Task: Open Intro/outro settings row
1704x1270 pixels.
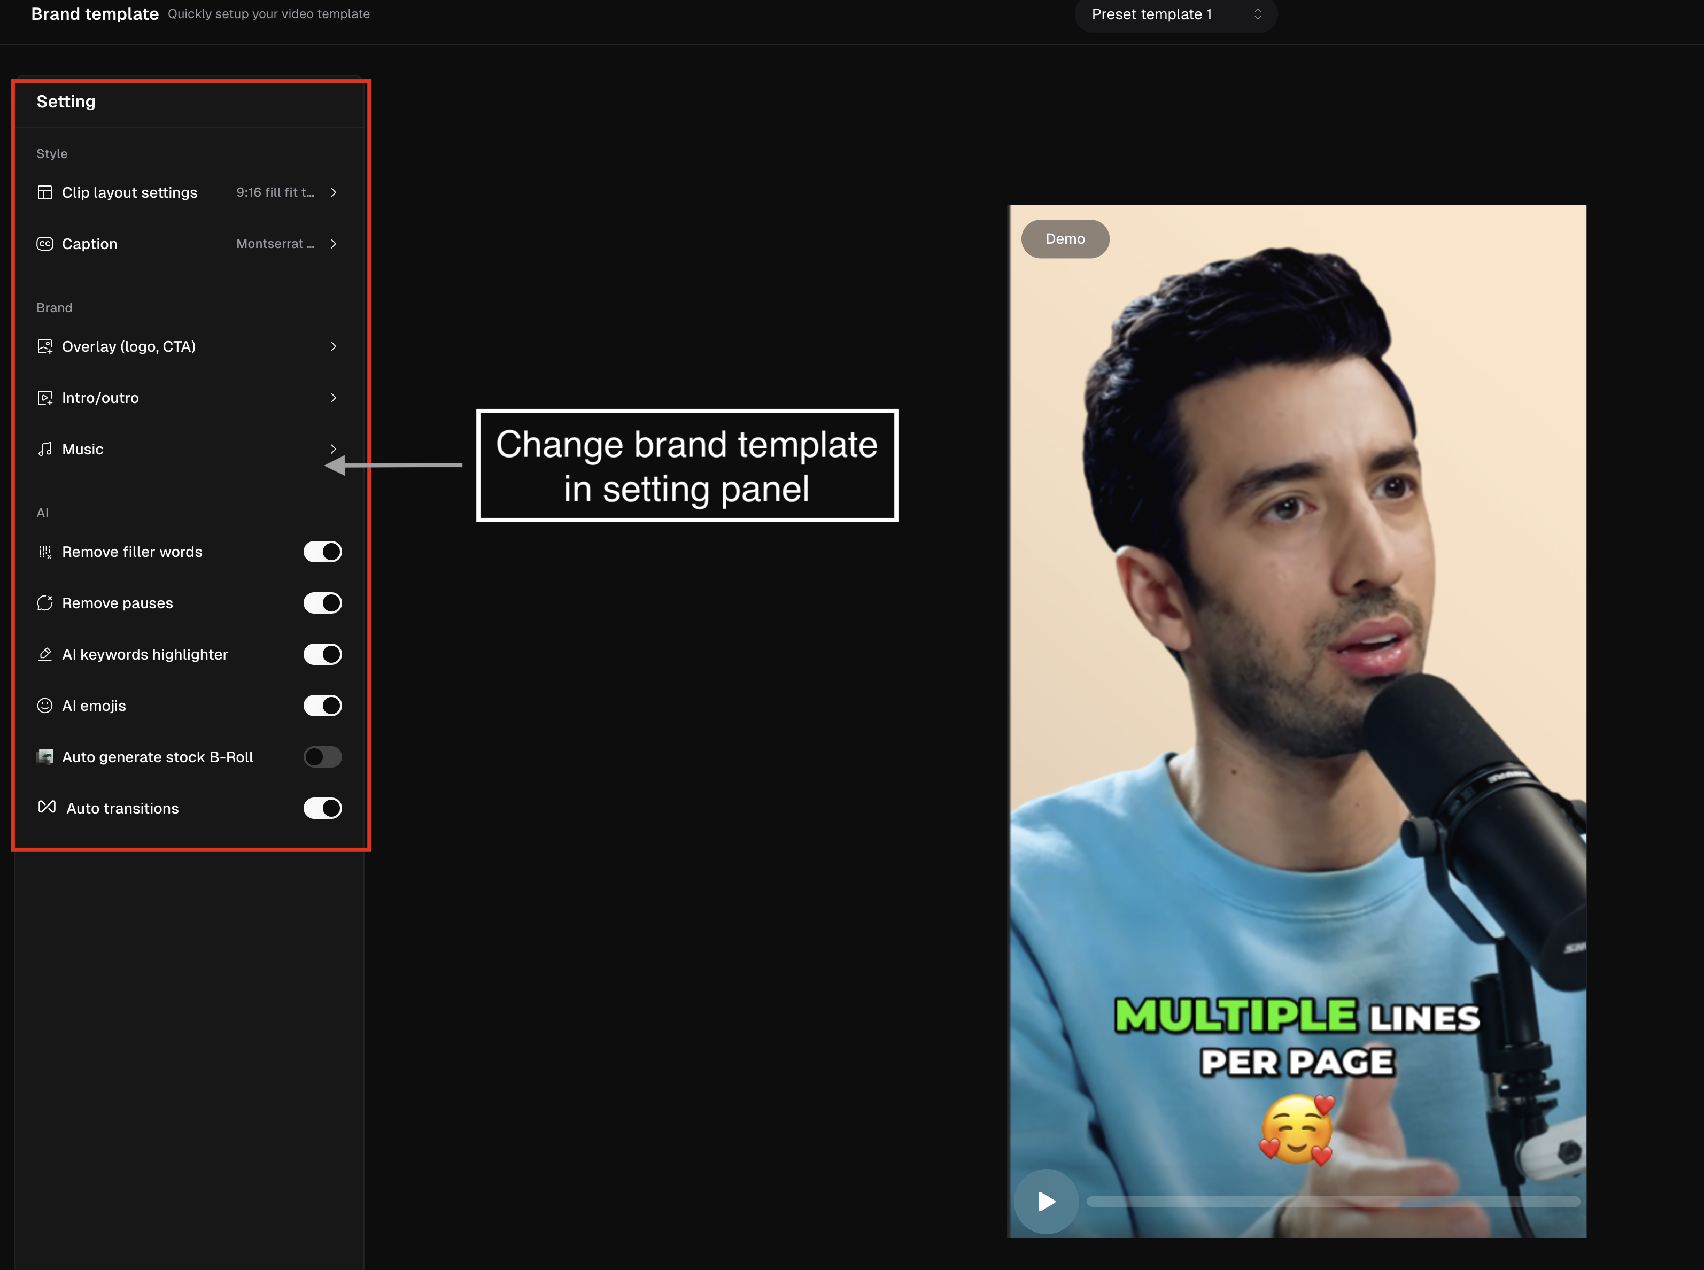Action: 100,398
